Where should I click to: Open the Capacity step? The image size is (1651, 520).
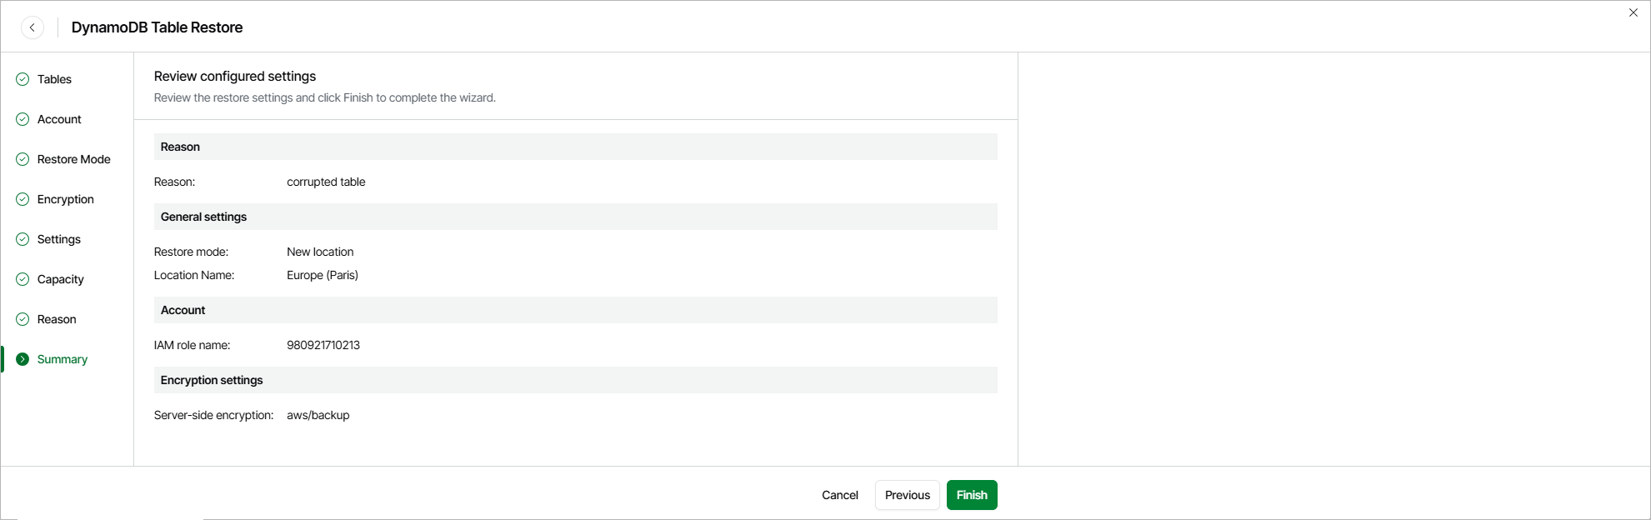click(x=60, y=279)
